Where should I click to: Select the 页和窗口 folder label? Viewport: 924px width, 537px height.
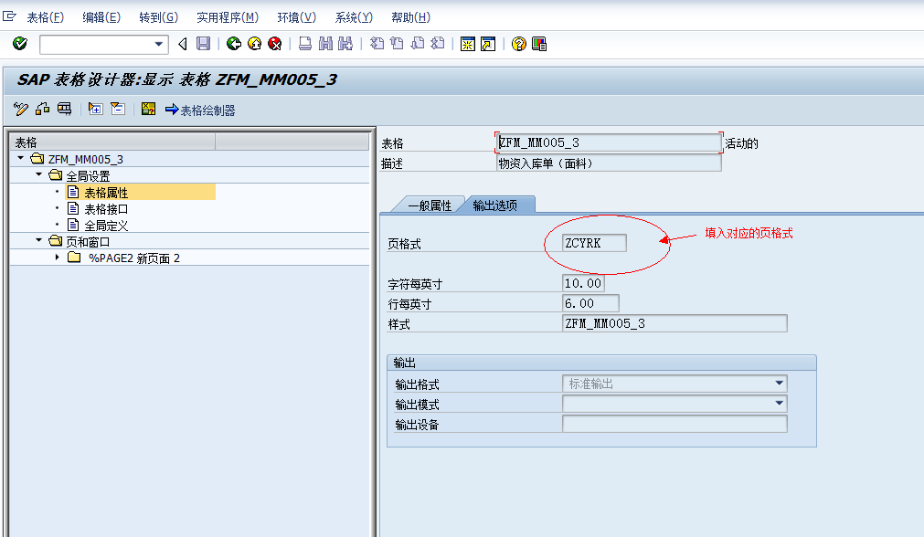coord(88,242)
